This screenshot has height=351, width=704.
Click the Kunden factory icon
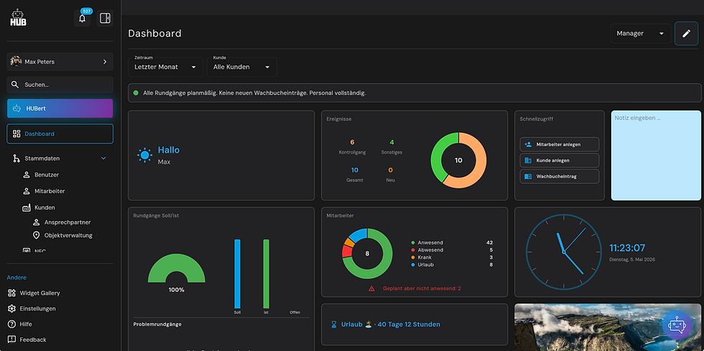point(27,208)
